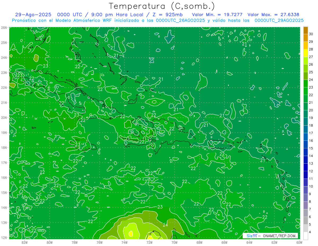Click the 12N latitude axis label
This screenshot has height=246, width=318.
pyautogui.click(x=4, y=238)
